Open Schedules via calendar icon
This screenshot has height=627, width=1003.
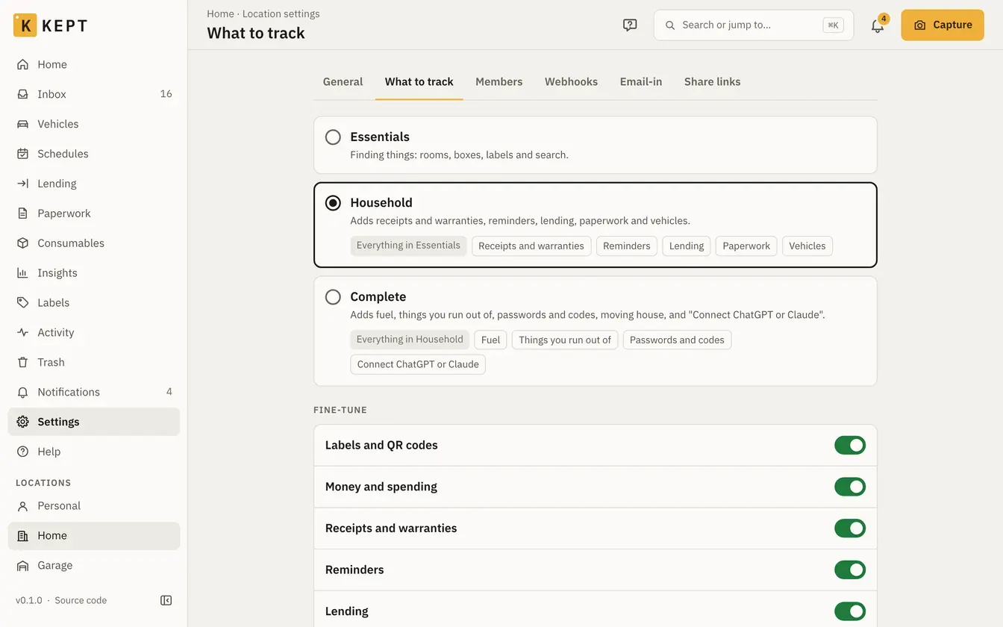tap(23, 154)
